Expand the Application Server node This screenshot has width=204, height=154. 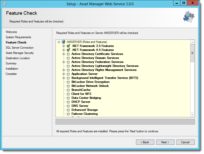[63, 74]
